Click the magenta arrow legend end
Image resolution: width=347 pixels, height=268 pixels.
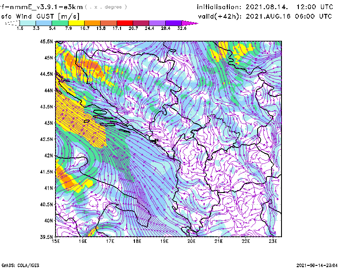[x=190, y=23]
